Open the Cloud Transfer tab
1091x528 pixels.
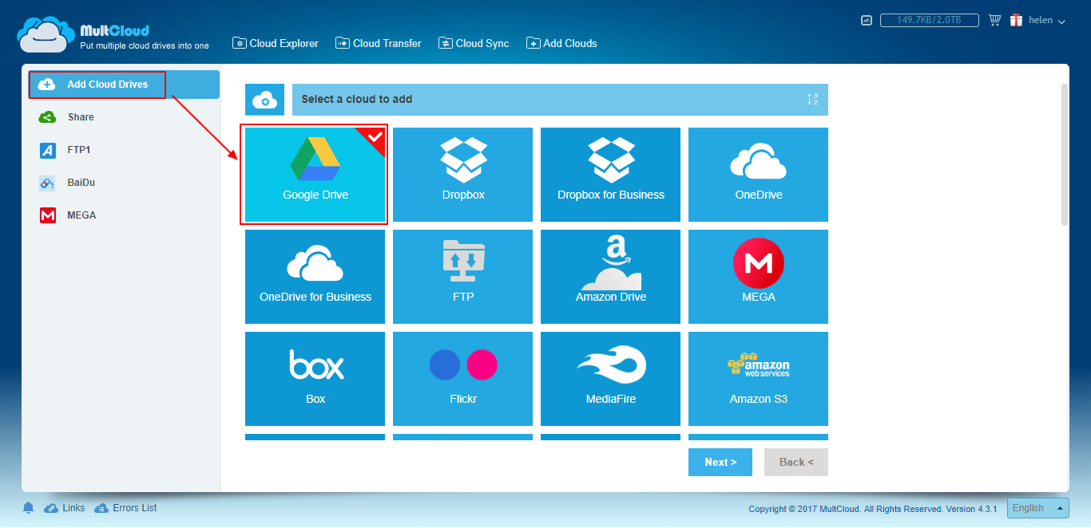tap(379, 43)
